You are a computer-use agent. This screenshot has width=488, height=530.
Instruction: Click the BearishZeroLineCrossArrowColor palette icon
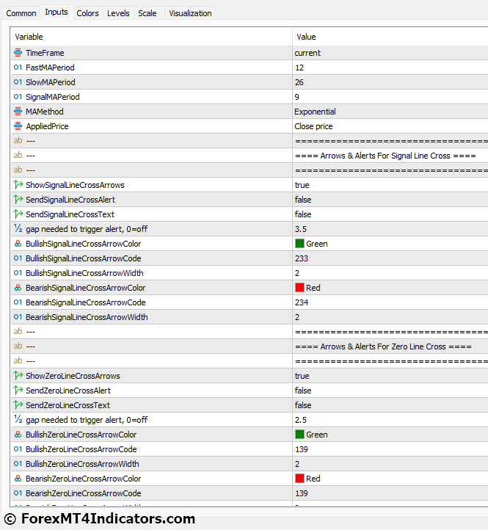[x=18, y=479]
